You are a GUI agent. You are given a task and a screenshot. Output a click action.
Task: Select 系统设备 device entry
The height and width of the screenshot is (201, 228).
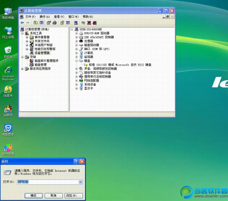90,85
